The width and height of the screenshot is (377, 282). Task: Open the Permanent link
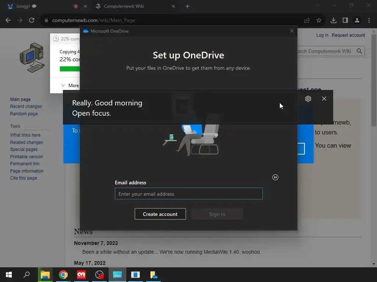click(x=25, y=163)
